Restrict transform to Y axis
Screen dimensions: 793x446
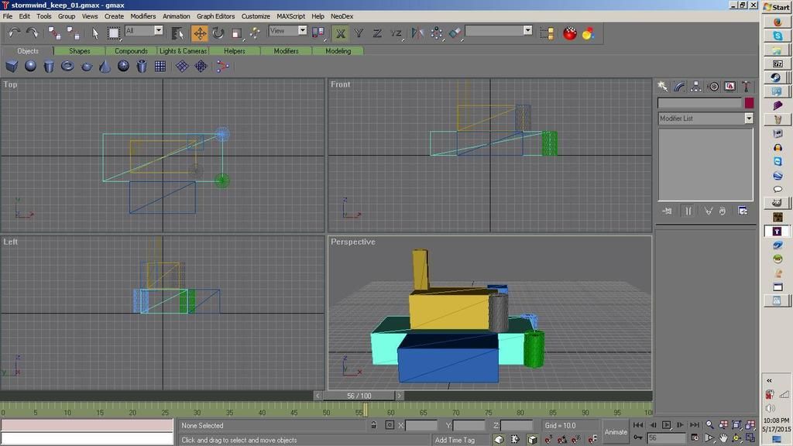[x=359, y=33]
